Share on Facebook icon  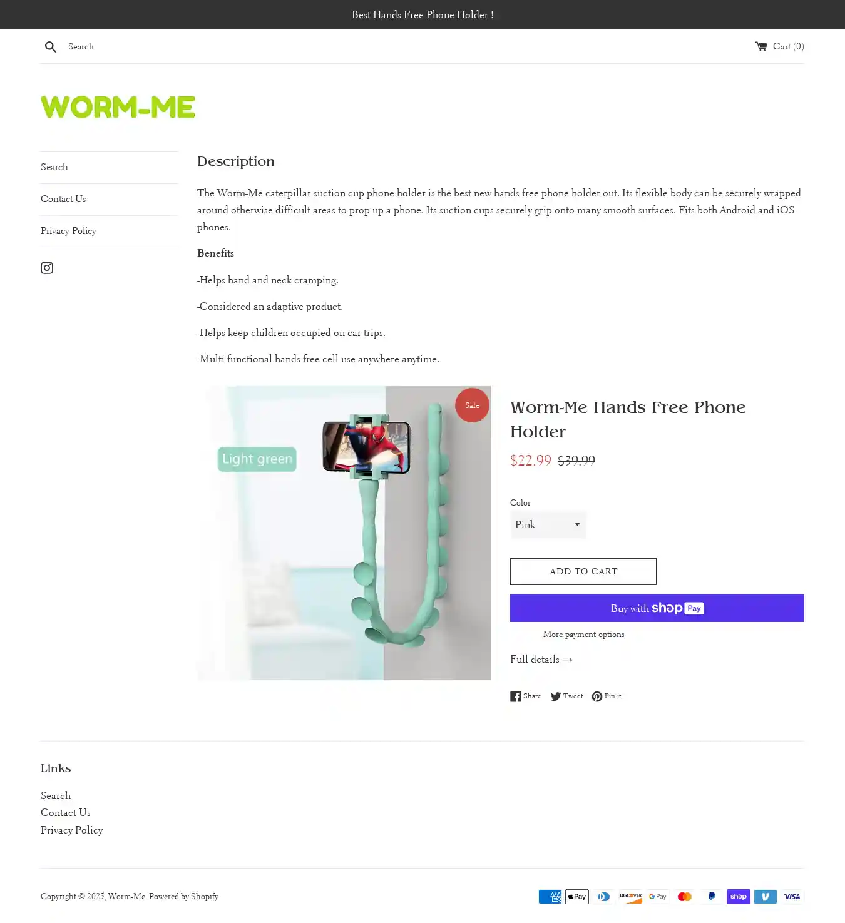point(515,696)
